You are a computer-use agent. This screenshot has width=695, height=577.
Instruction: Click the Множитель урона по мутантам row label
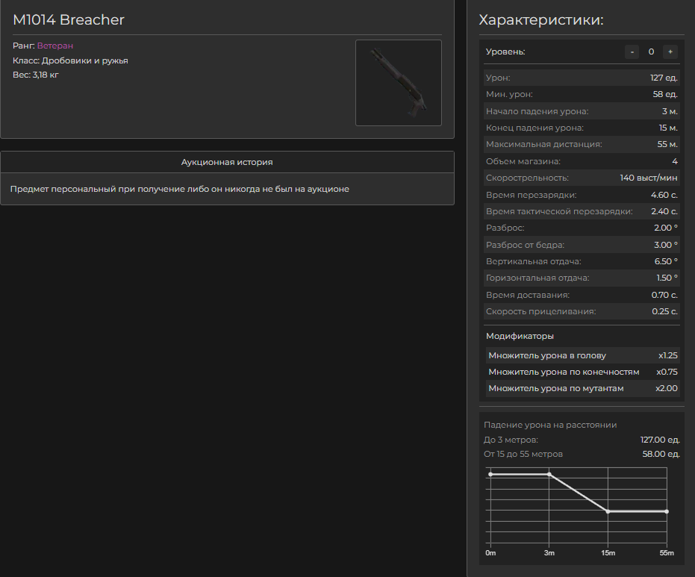pyautogui.click(x=556, y=389)
